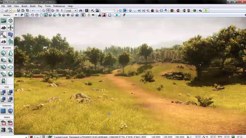Maximize viewport square icon

tap(110, 15)
